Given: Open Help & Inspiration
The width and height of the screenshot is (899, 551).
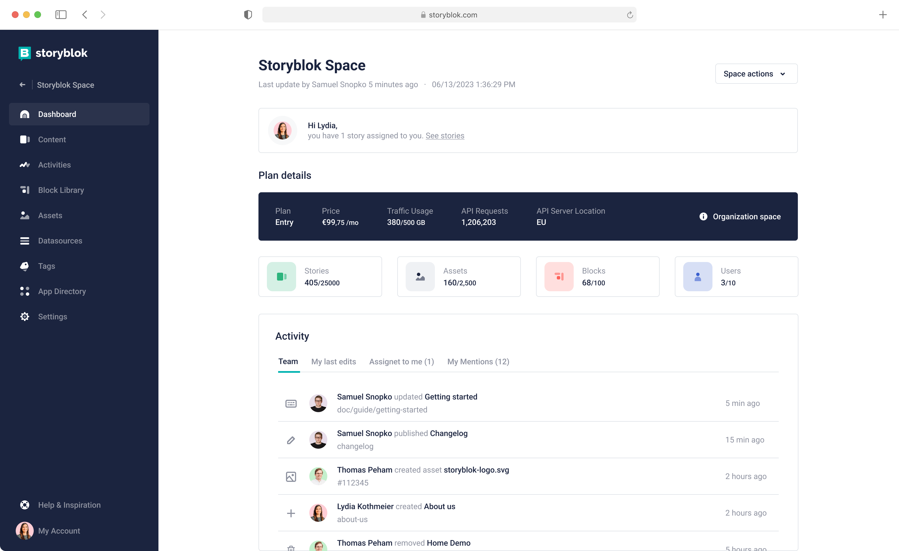Looking at the screenshot, I should tap(69, 505).
